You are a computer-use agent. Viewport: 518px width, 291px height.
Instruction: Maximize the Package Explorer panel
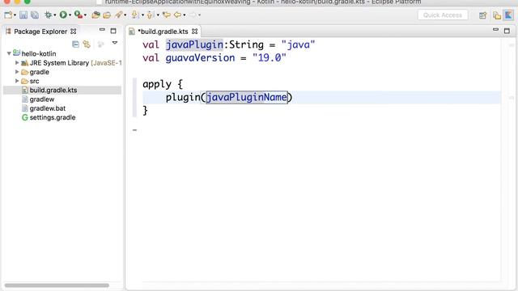(113, 31)
